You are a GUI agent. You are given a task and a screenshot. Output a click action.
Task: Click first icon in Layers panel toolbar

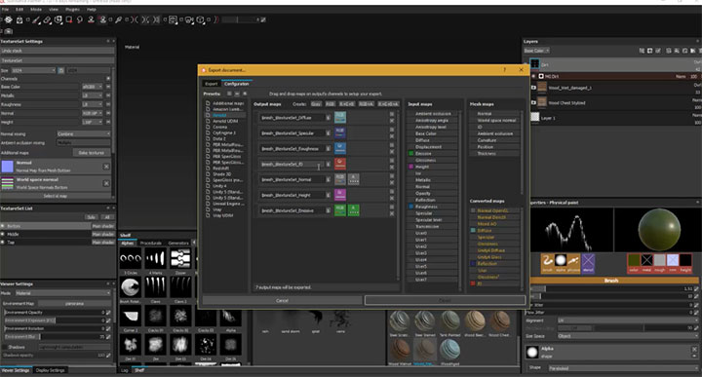click(x=642, y=51)
